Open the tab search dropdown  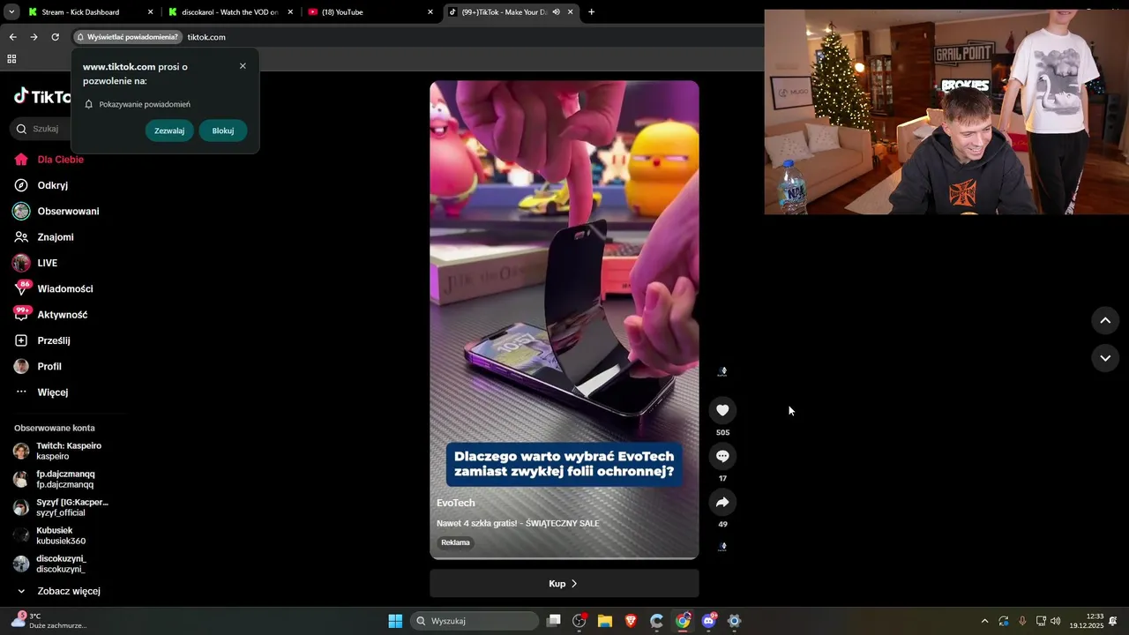point(11,12)
